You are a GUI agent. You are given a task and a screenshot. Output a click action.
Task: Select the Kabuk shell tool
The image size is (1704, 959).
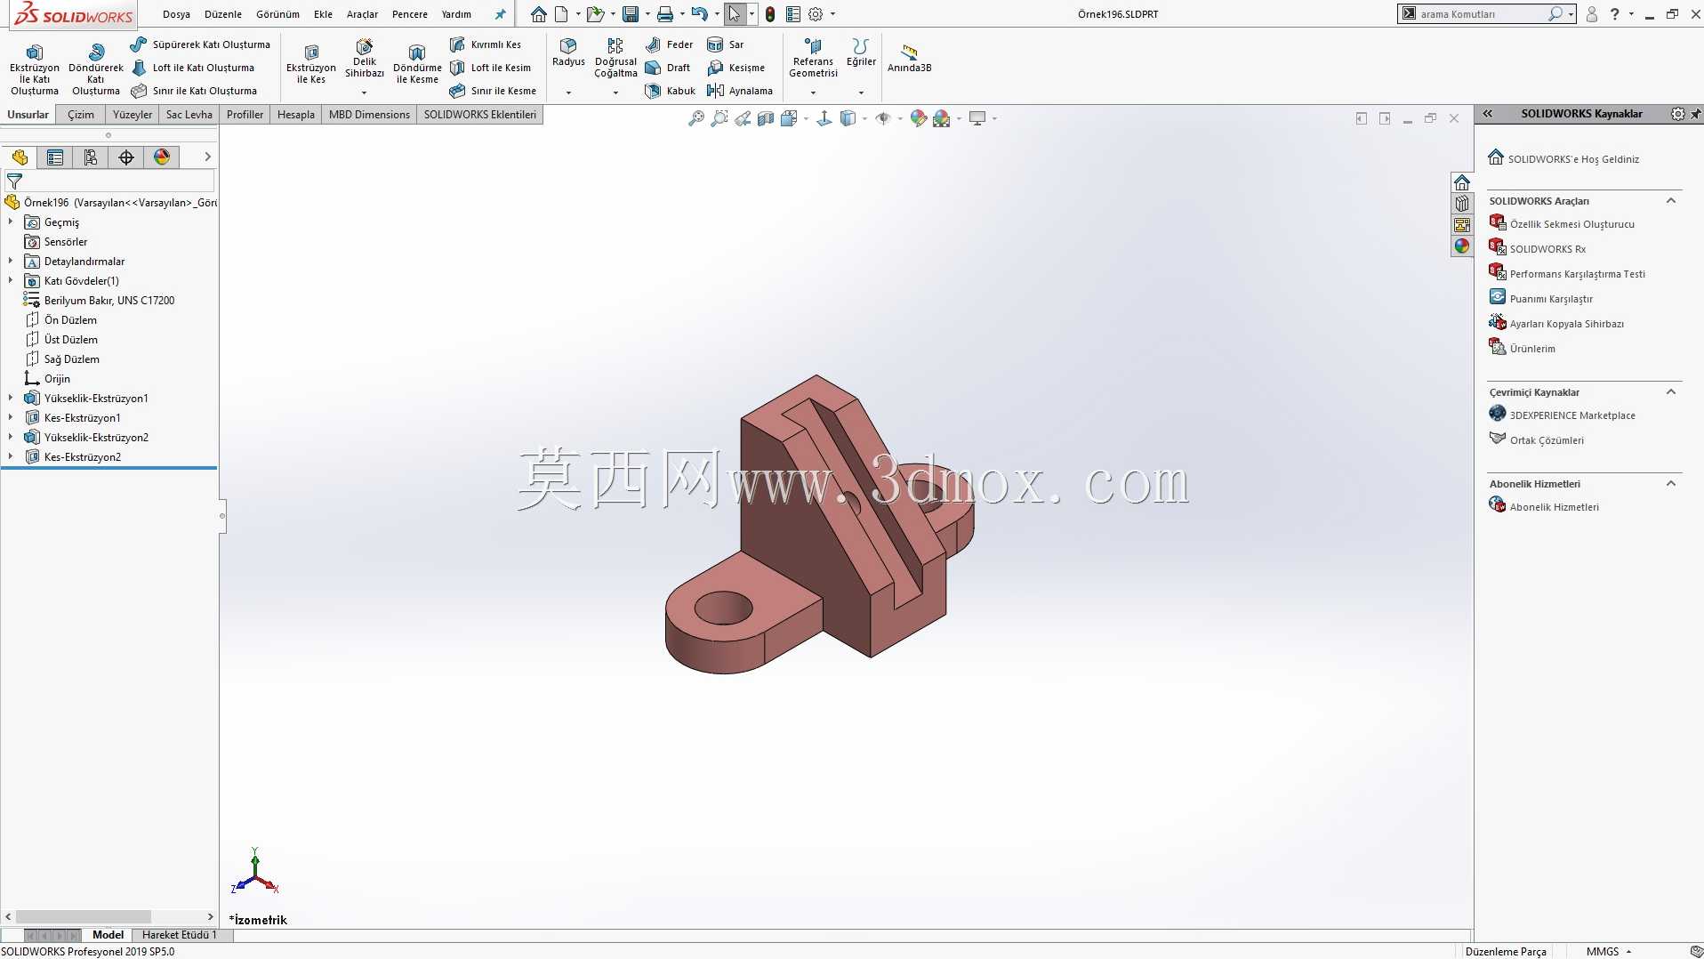tap(671, 91)
